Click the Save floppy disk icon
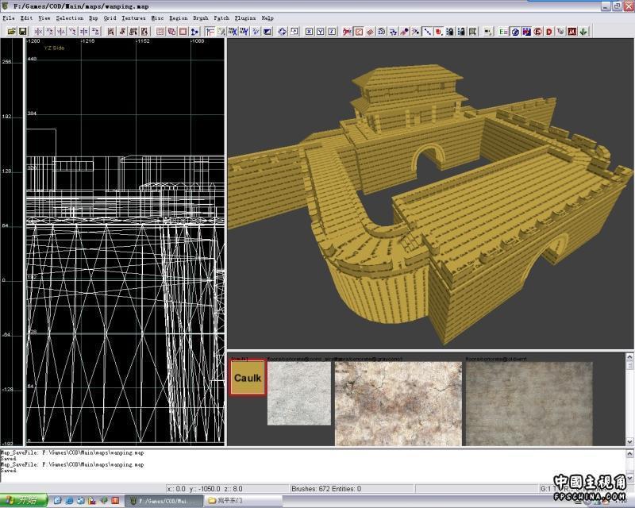The image size is (635, 508). [x=23, y=32]
